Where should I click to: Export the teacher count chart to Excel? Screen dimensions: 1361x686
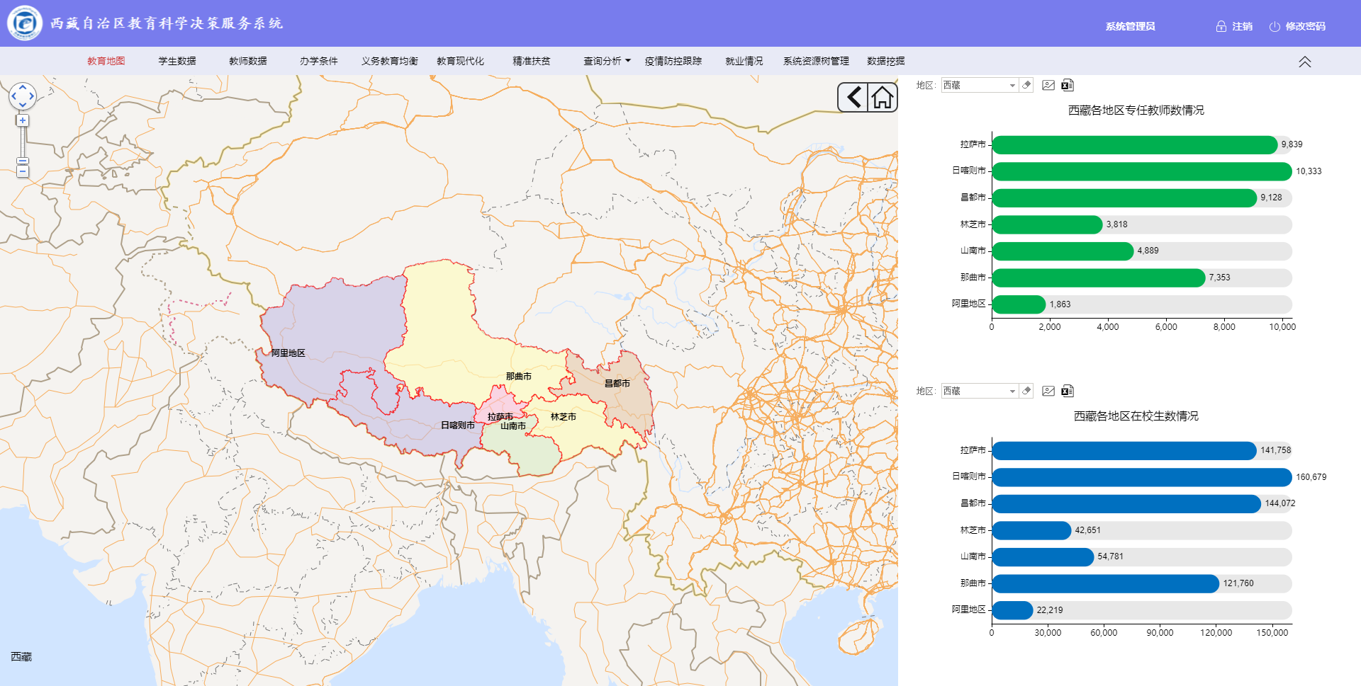(1068, 86)
